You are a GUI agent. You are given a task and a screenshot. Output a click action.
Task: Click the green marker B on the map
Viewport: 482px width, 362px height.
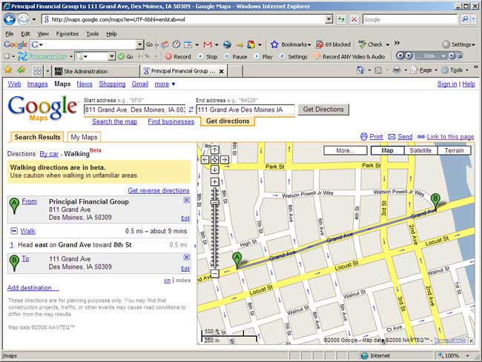click(435, 201)
